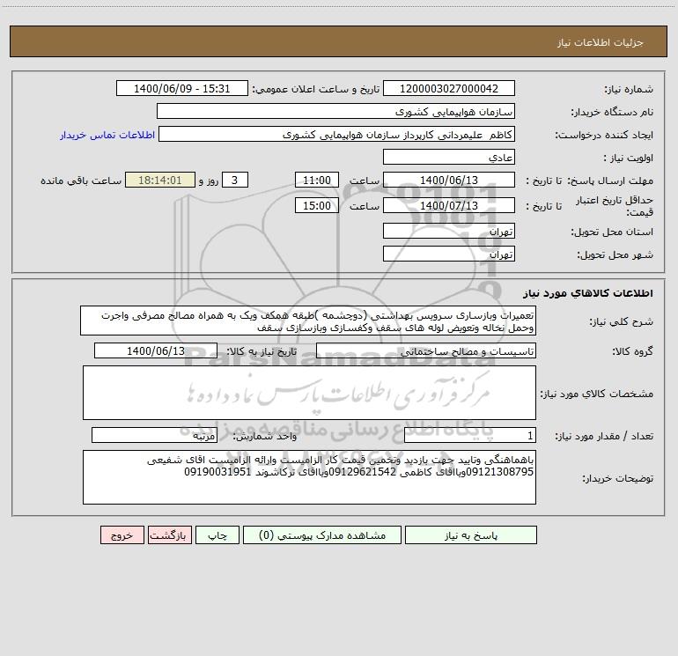The width and height of the screenshot is (678, 656).
Task: Click the ساعت باقی مانده label
Action: (81, 181)
